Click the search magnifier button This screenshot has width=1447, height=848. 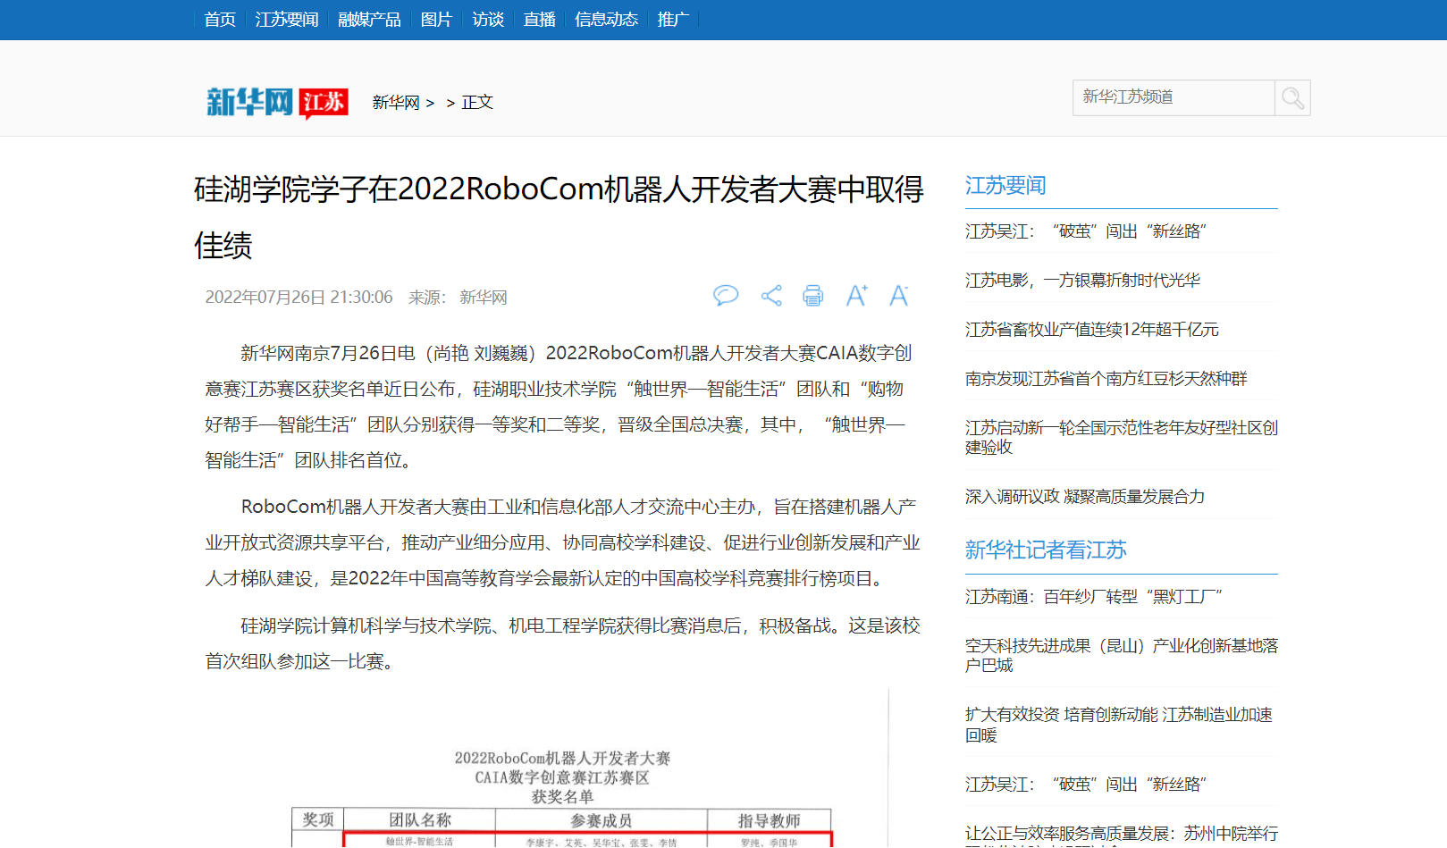[1292, 97]
